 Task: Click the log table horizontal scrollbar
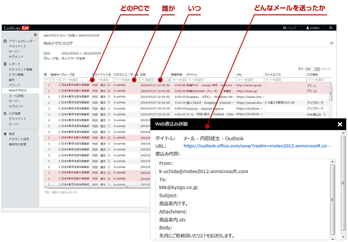click(99, 187)
